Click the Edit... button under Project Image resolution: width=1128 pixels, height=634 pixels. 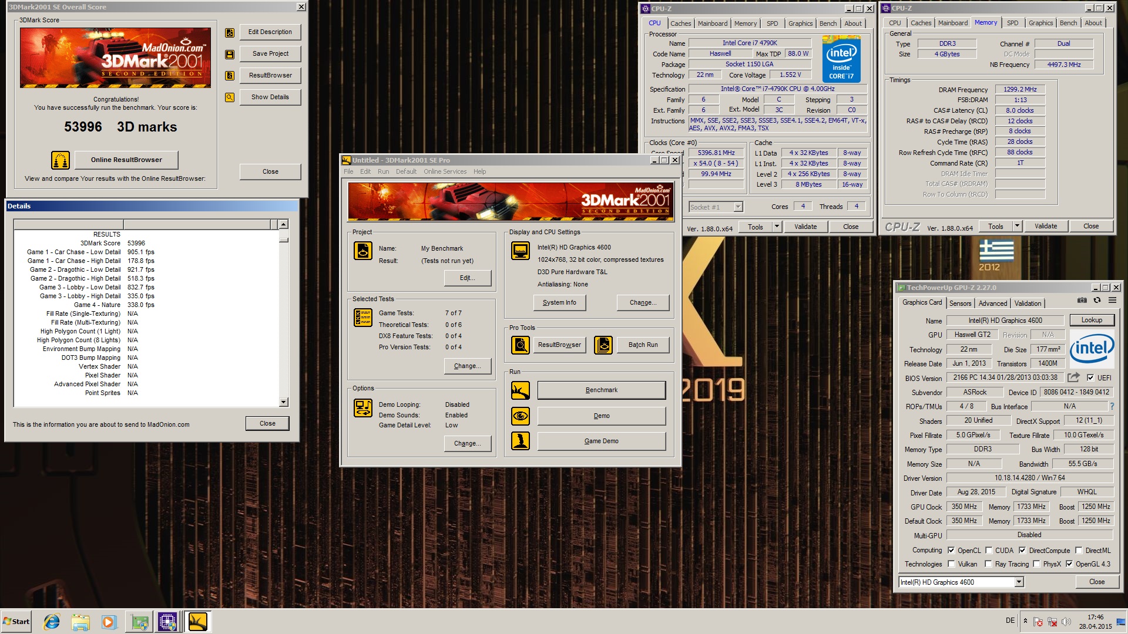click(468, 278)
